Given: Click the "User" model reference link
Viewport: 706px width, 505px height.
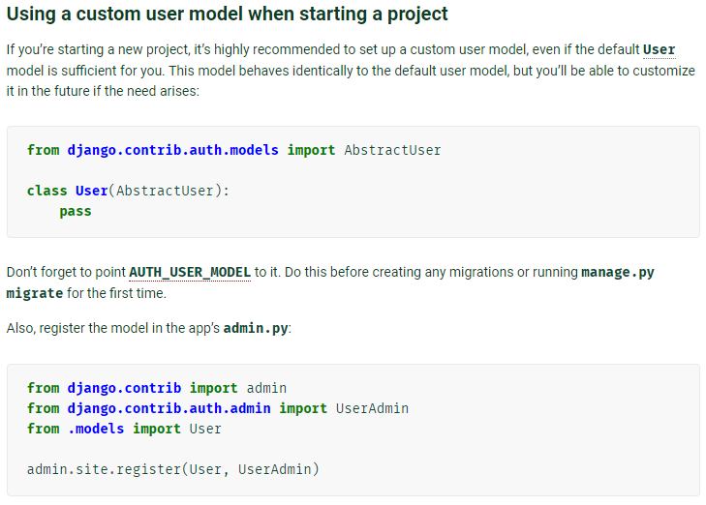Looking at the screenshot, I should click(659, 49).
